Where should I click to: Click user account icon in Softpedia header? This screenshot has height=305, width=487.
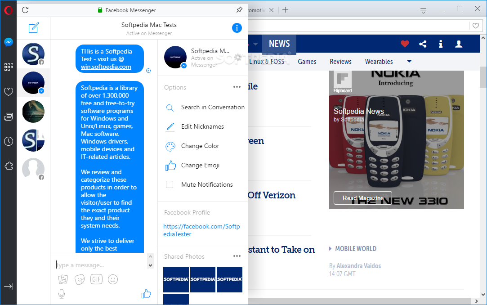point(459,44)
